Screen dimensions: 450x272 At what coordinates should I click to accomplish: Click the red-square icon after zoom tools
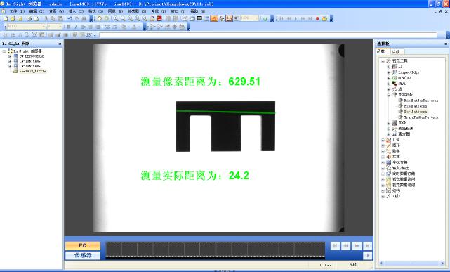[x=159, y=19]
